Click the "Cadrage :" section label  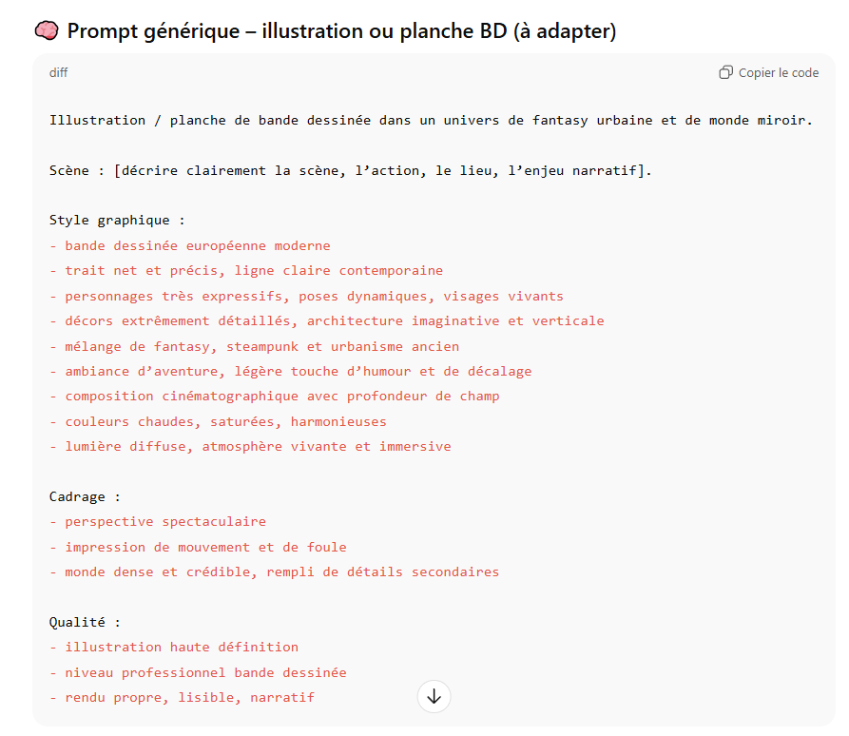85,497
